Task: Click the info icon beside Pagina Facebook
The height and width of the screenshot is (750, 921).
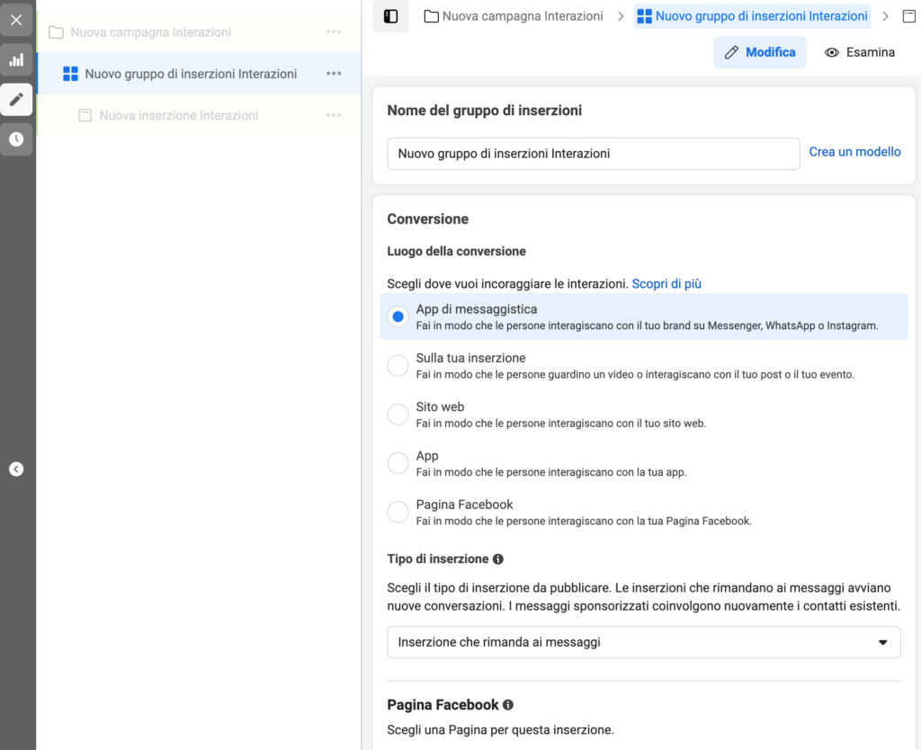Action: pyautogui.click(x=508, y=705)
